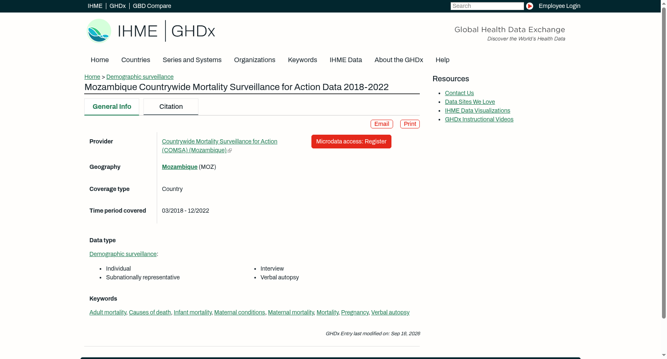667x359 pixels.
Task: Click Infant mortality keyword
Action: click(x=193, y=312)
